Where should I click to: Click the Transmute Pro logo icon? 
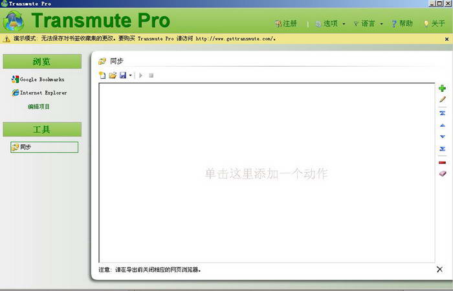click(x=14, y=21)
